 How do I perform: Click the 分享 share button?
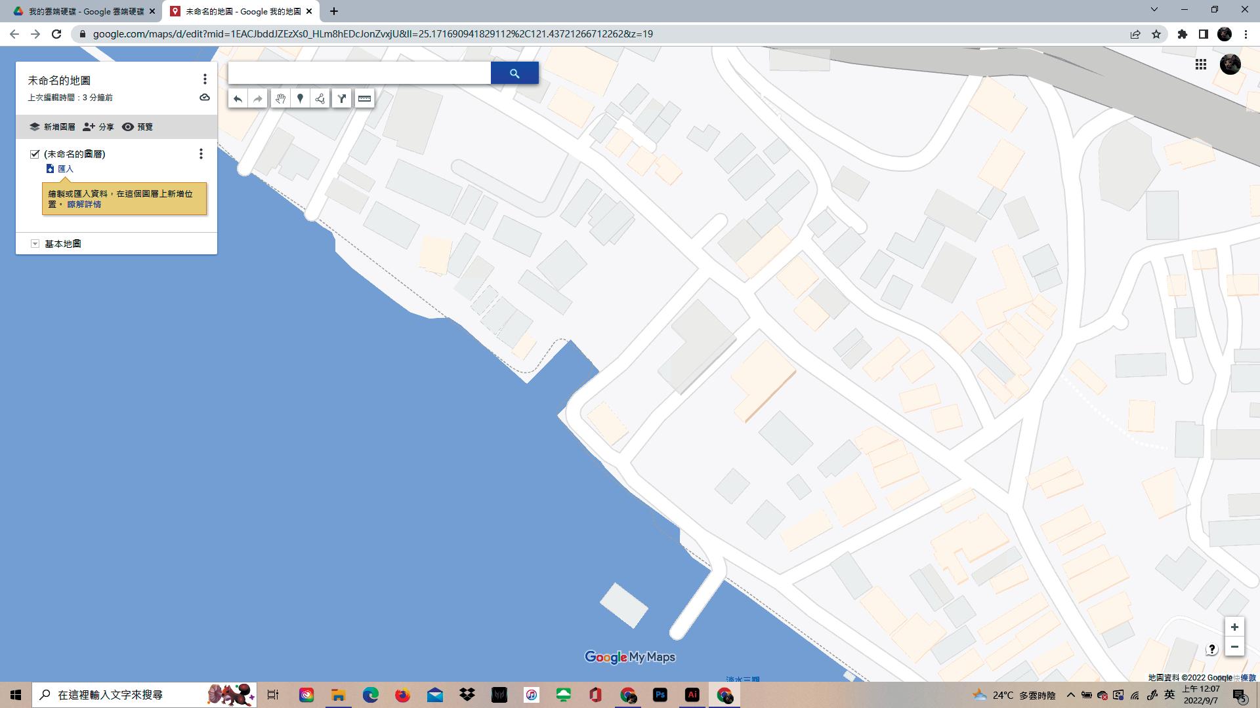[x=98, y=127]
